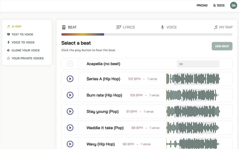
Task: Click the lyrics sheet icon
Action: 119,27
